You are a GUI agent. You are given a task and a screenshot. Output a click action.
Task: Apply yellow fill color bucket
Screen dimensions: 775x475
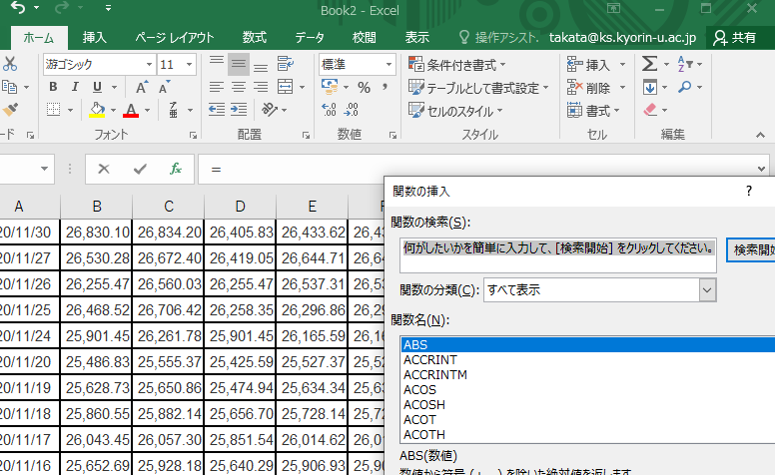click(x=97, y=110)
